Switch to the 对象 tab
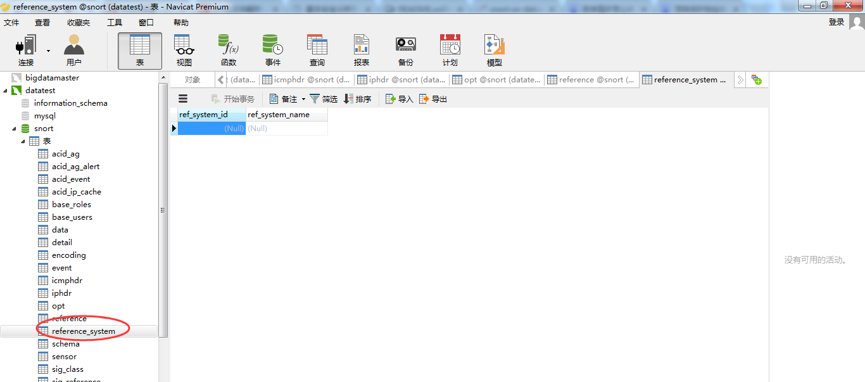 [193, 80]
